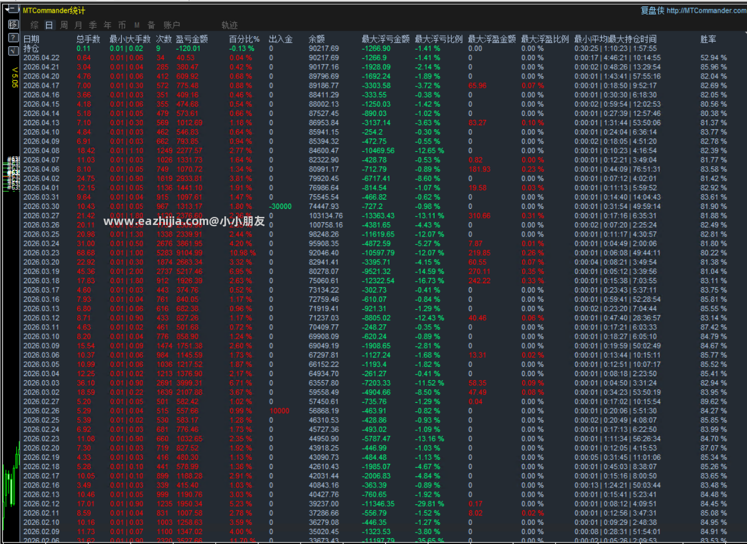Click the 出入金 column header
Screen dimensions: 747x544
pos(280,39)
